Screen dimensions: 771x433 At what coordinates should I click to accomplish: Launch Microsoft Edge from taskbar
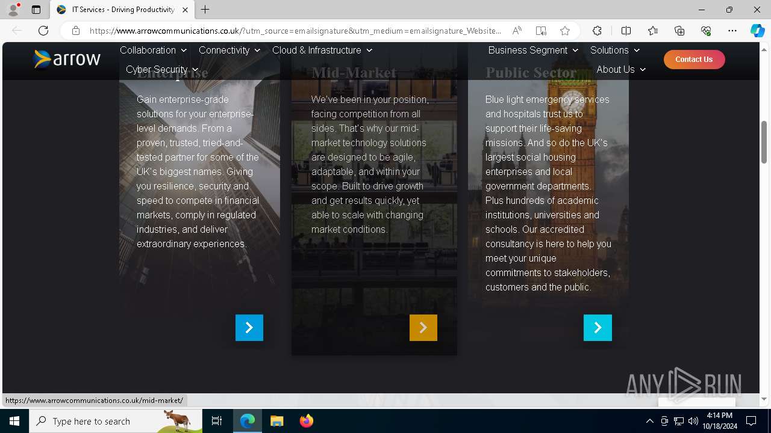pos(248,421)
